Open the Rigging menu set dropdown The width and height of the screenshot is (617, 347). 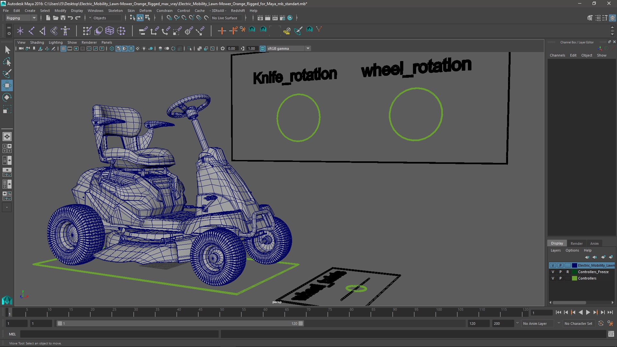(21, 18)
